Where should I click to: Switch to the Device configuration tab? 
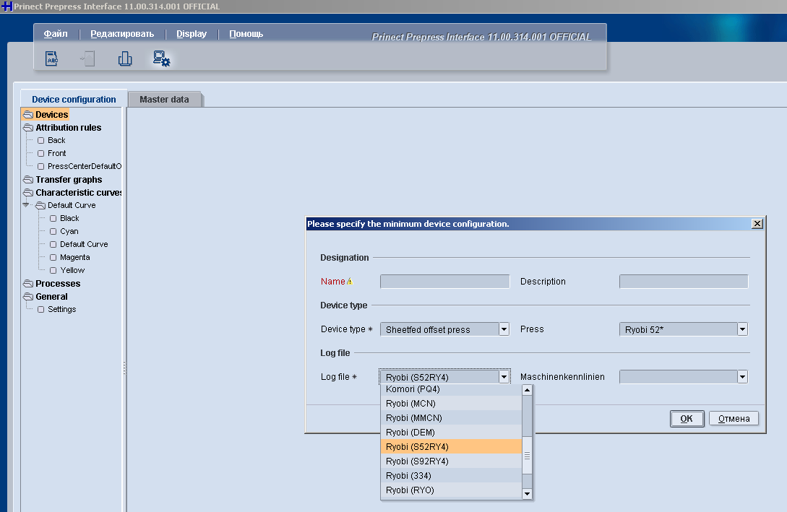tap(74, 99)
